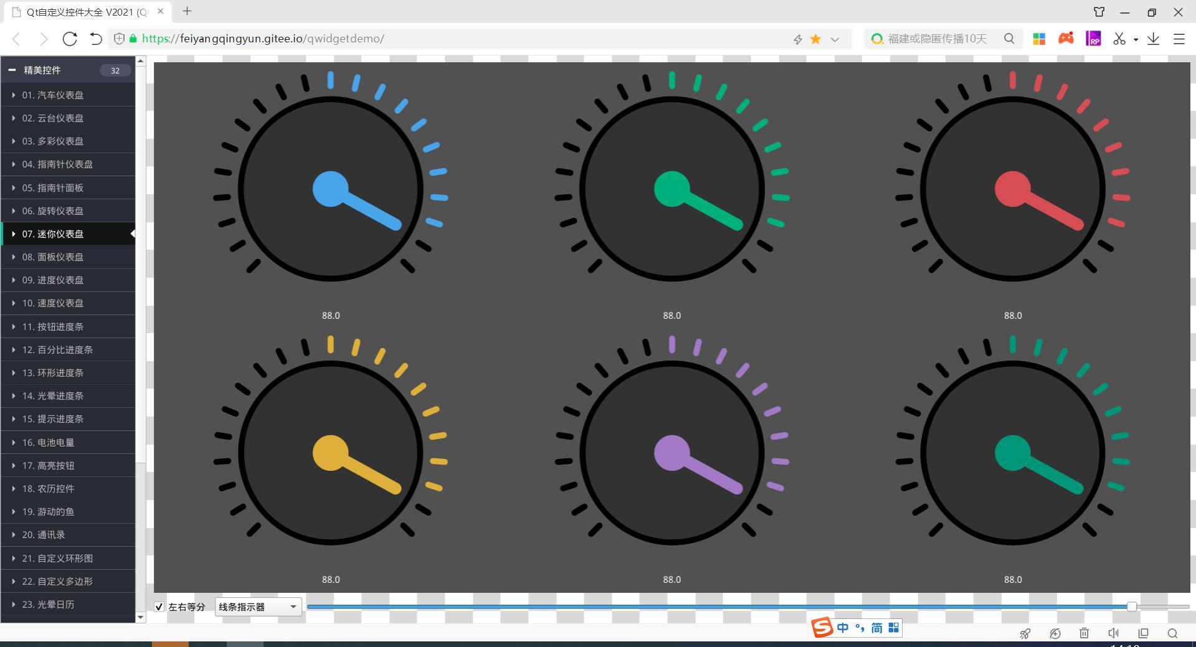Click sidebar scrollbar up arrow
This screenshot has height=647, width=1196.
coord(141,61)
